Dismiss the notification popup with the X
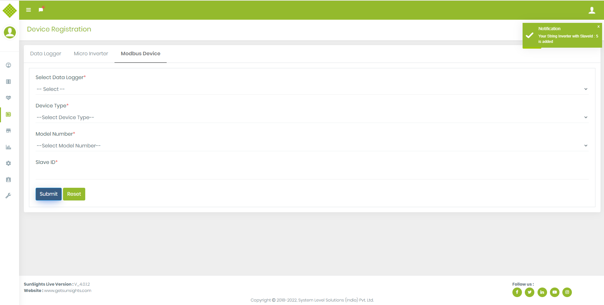Image resolution: width=604 pixels, height=305 pixels. click(598, 27)
